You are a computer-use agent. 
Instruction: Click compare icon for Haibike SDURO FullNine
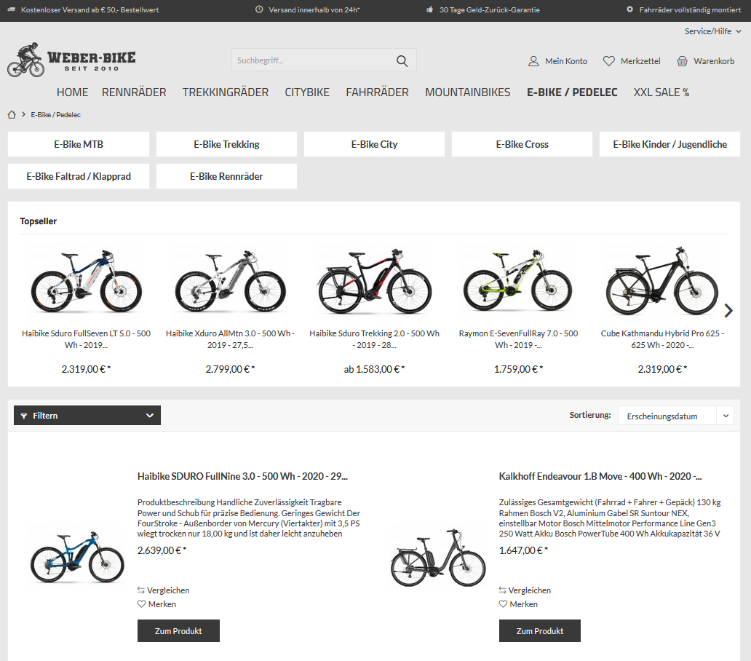tap(141, 590)
